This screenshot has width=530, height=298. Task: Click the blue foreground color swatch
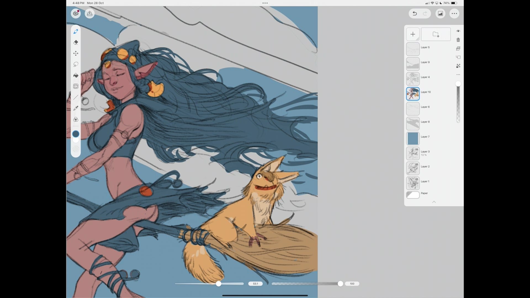(76, 134)
